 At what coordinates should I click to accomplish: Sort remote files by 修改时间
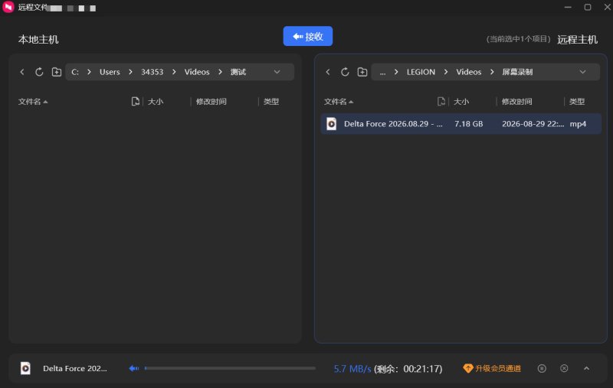(x=516, y=102)
